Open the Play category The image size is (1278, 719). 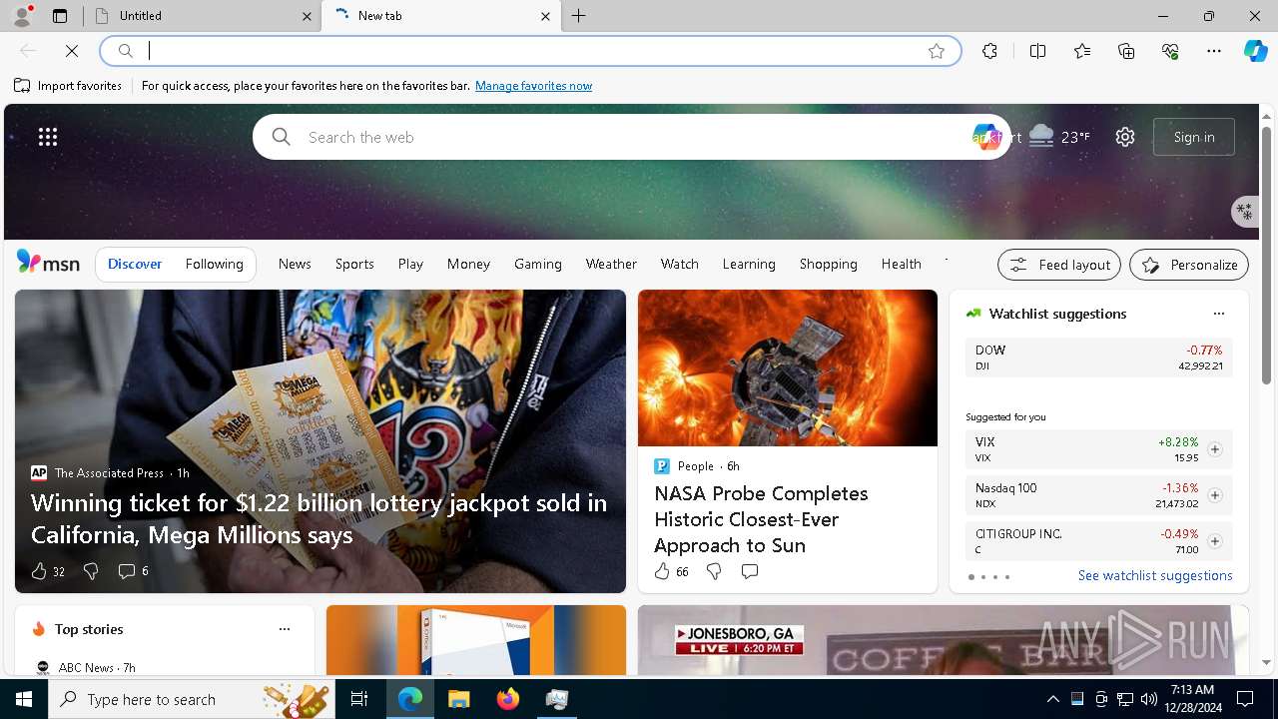tap(410, 264)
